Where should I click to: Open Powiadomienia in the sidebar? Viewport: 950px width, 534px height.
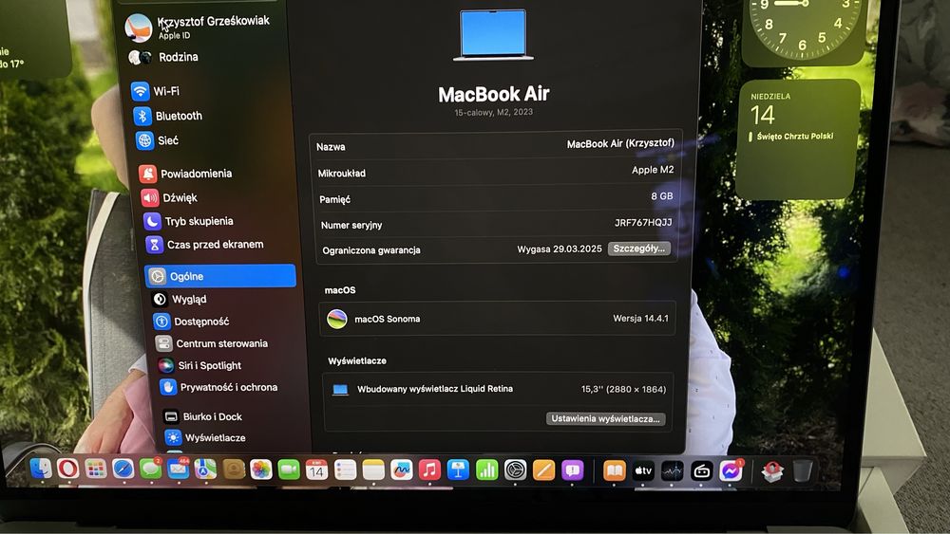click(185, 174)
